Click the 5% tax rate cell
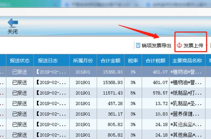 coord(133,93)
